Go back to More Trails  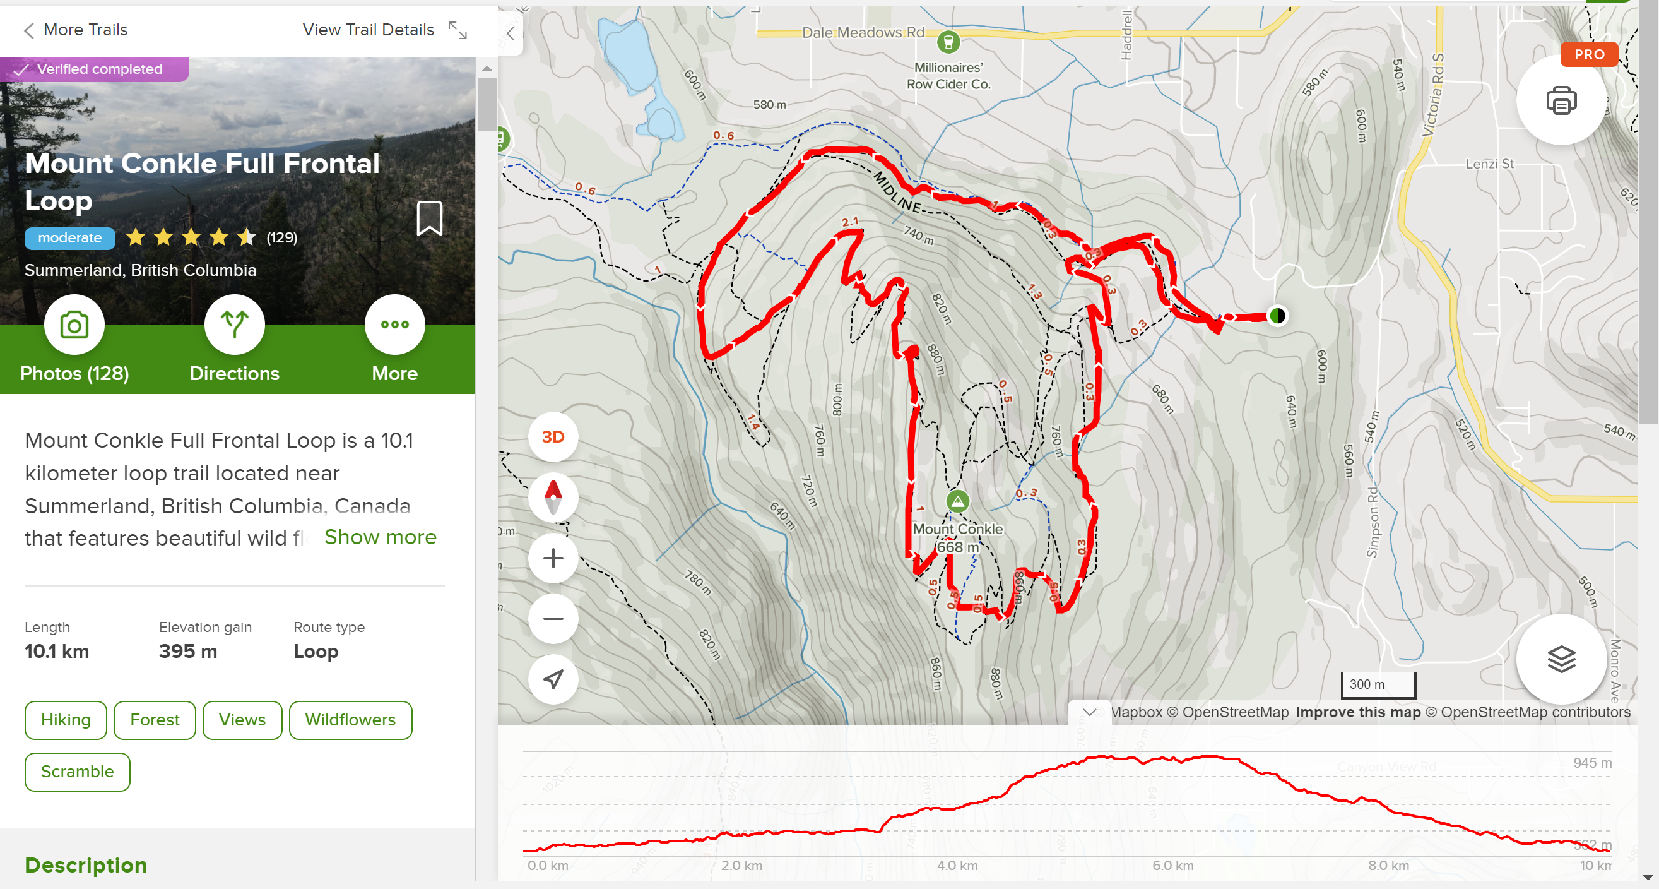(75, 30)
